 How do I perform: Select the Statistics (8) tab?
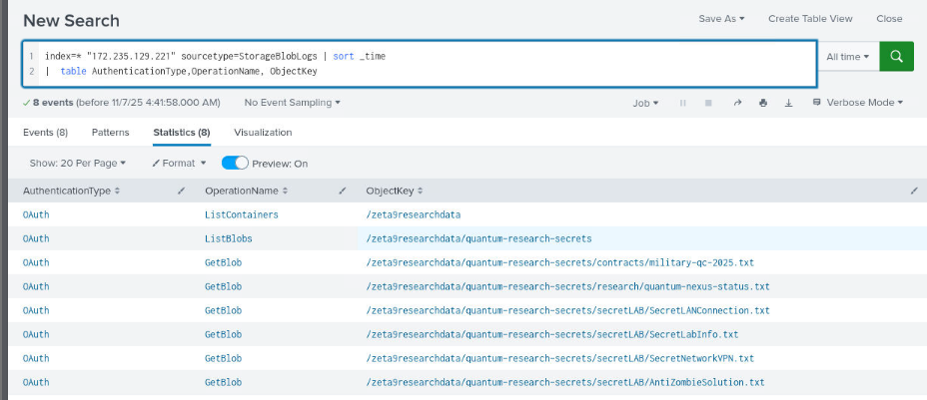(182, 132)
